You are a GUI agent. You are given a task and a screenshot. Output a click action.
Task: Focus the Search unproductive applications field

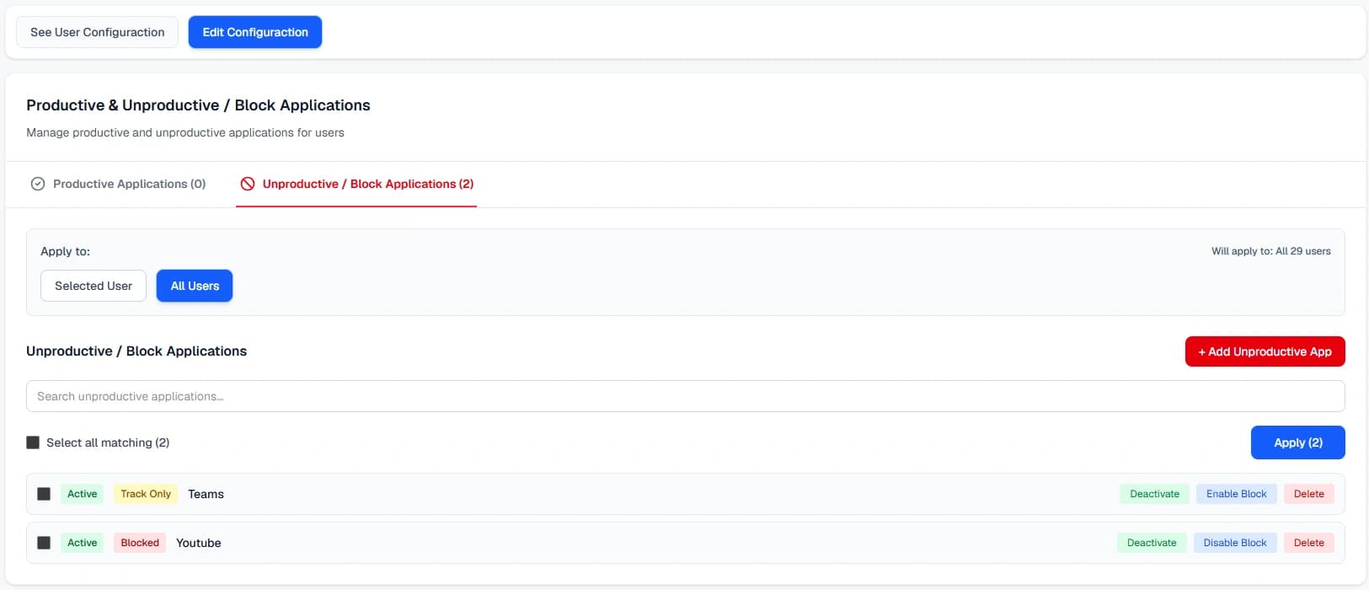(685, 396)
